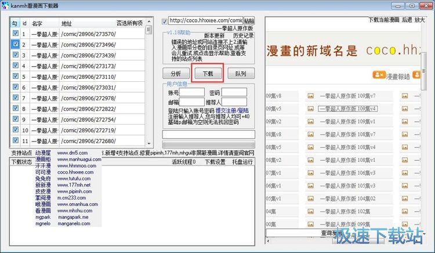The height and width of the screenshot is (253, 435).
Task: Click the list scroll-down arrow
Action: click(149, 143)
